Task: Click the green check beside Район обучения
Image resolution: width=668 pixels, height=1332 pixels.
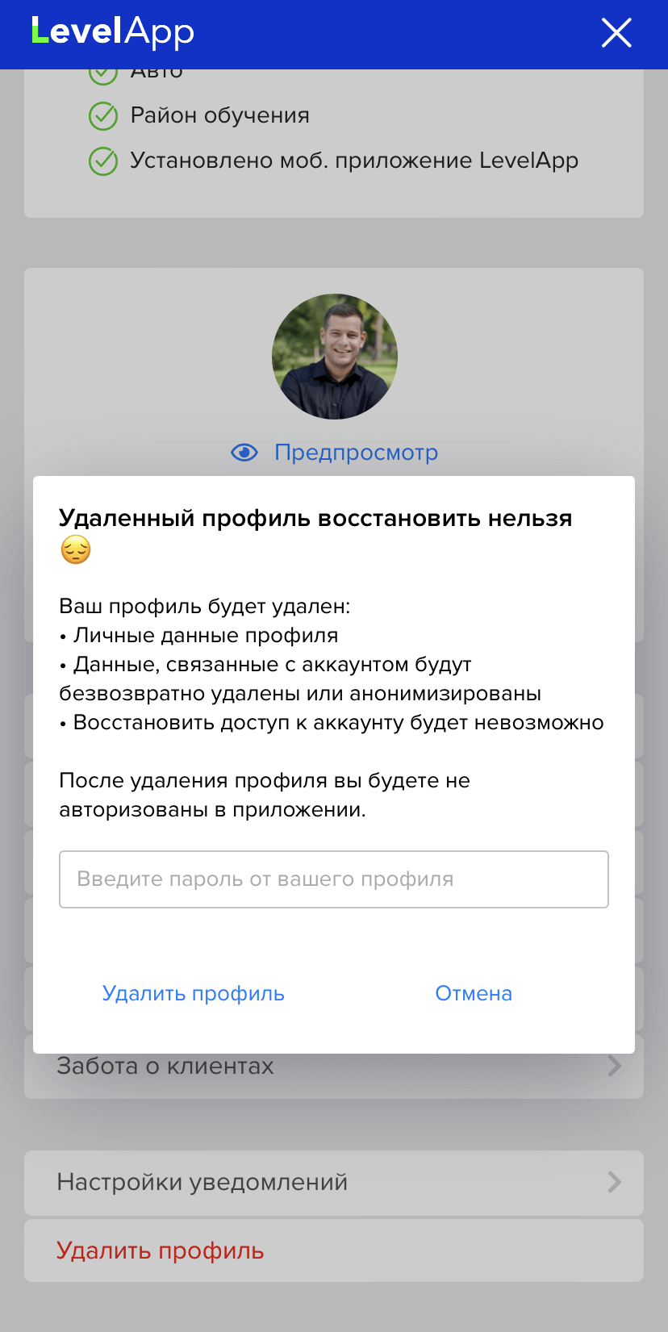Action: 103,116
